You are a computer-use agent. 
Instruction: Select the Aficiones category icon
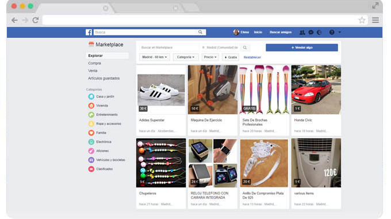(91, 151)
